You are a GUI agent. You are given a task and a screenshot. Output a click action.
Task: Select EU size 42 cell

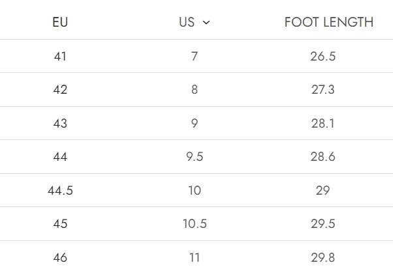60,90
